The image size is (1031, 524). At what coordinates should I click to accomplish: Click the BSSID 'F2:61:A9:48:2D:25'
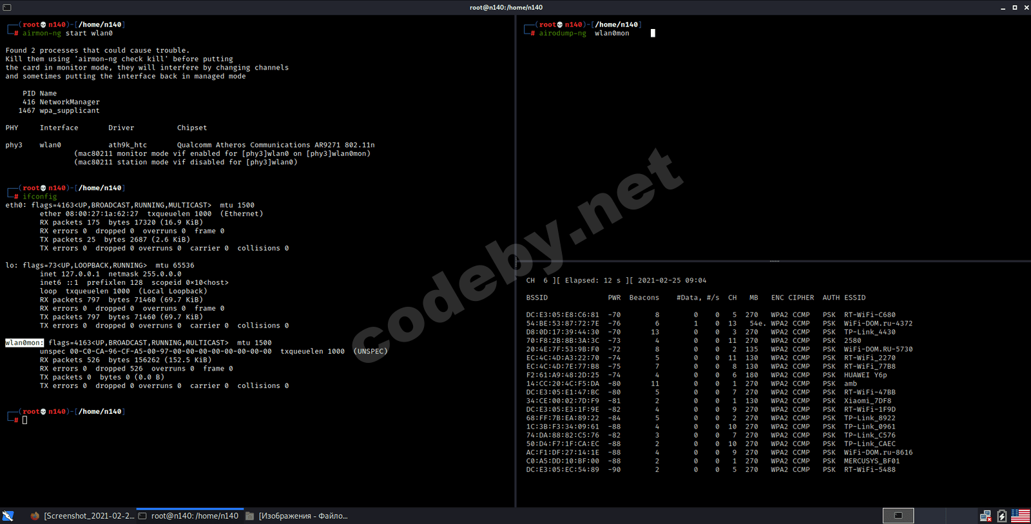[x=563, y=375]
